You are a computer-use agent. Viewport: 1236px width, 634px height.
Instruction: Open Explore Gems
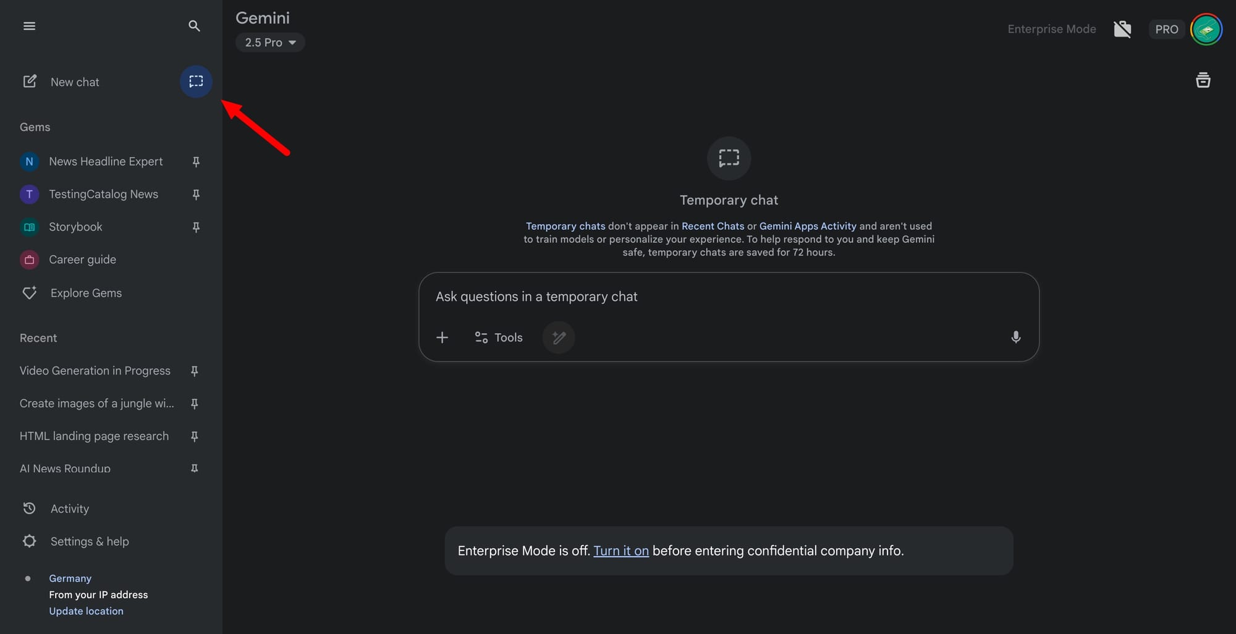(x=86, y=293)
